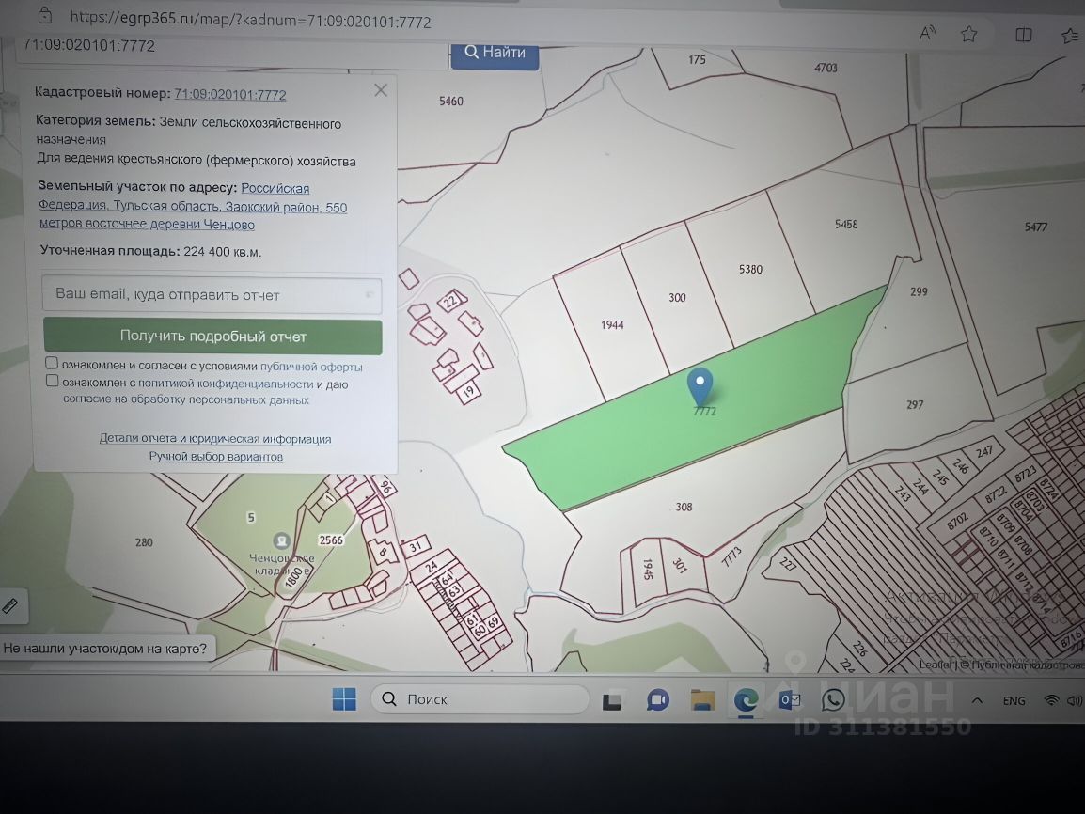Add page to favorites star icon
Image resolution: width=1085 pixels, height=814 pixels.
(968, 34)
